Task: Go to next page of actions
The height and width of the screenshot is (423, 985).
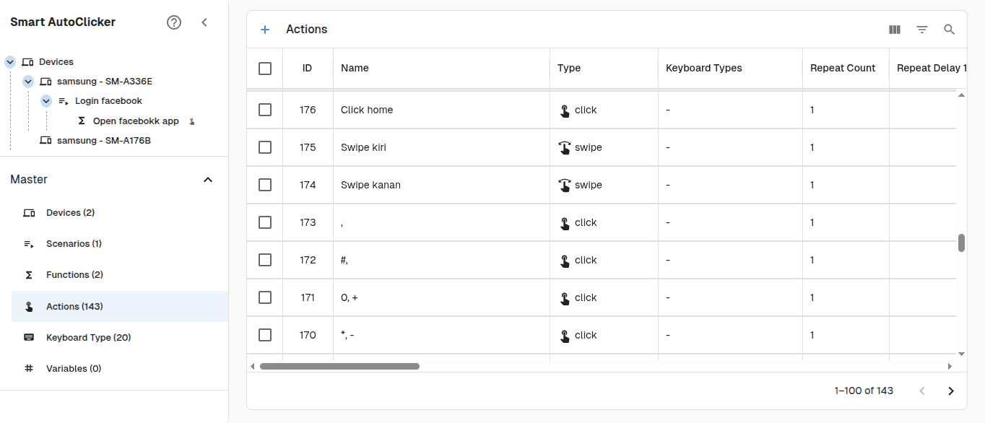Action: 951,391
